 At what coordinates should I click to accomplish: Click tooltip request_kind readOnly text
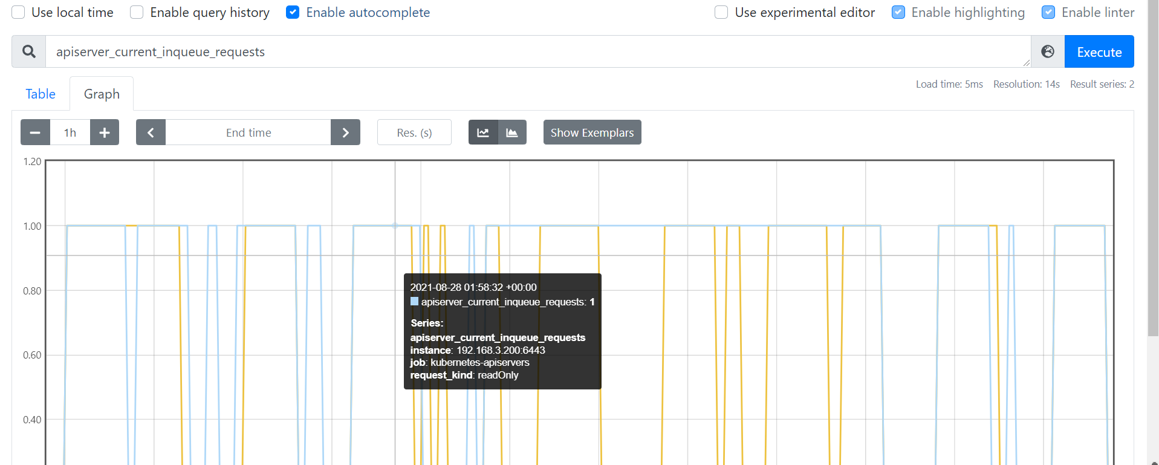click(464, 375)
